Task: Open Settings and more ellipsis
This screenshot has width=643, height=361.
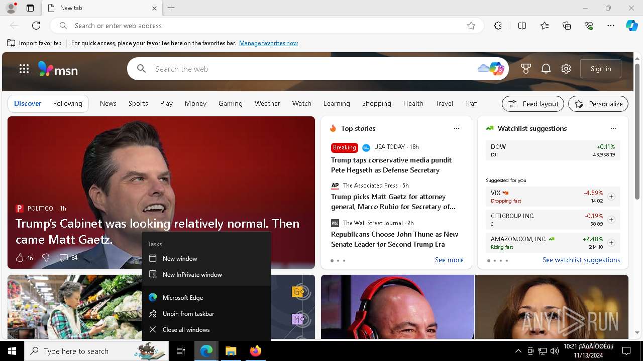Action: (611, 26)
